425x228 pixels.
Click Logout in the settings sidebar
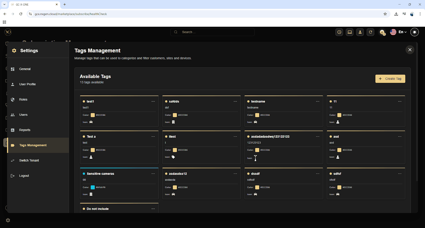24,176
